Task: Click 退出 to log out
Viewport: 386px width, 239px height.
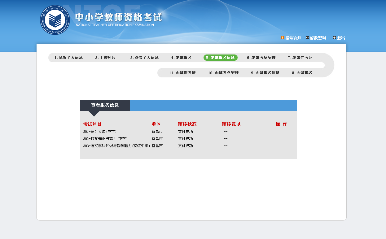Action: (x=341, y=38)
